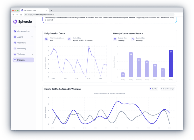This screenshot has width=194, height=140.
Task: Click the Spherule logo
Action: click(x=22, y=22)
